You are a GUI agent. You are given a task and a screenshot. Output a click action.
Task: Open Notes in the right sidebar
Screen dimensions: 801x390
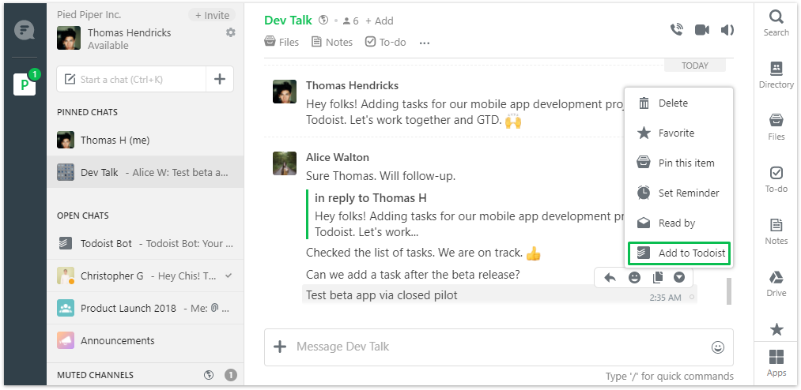[x=776, y=231]
